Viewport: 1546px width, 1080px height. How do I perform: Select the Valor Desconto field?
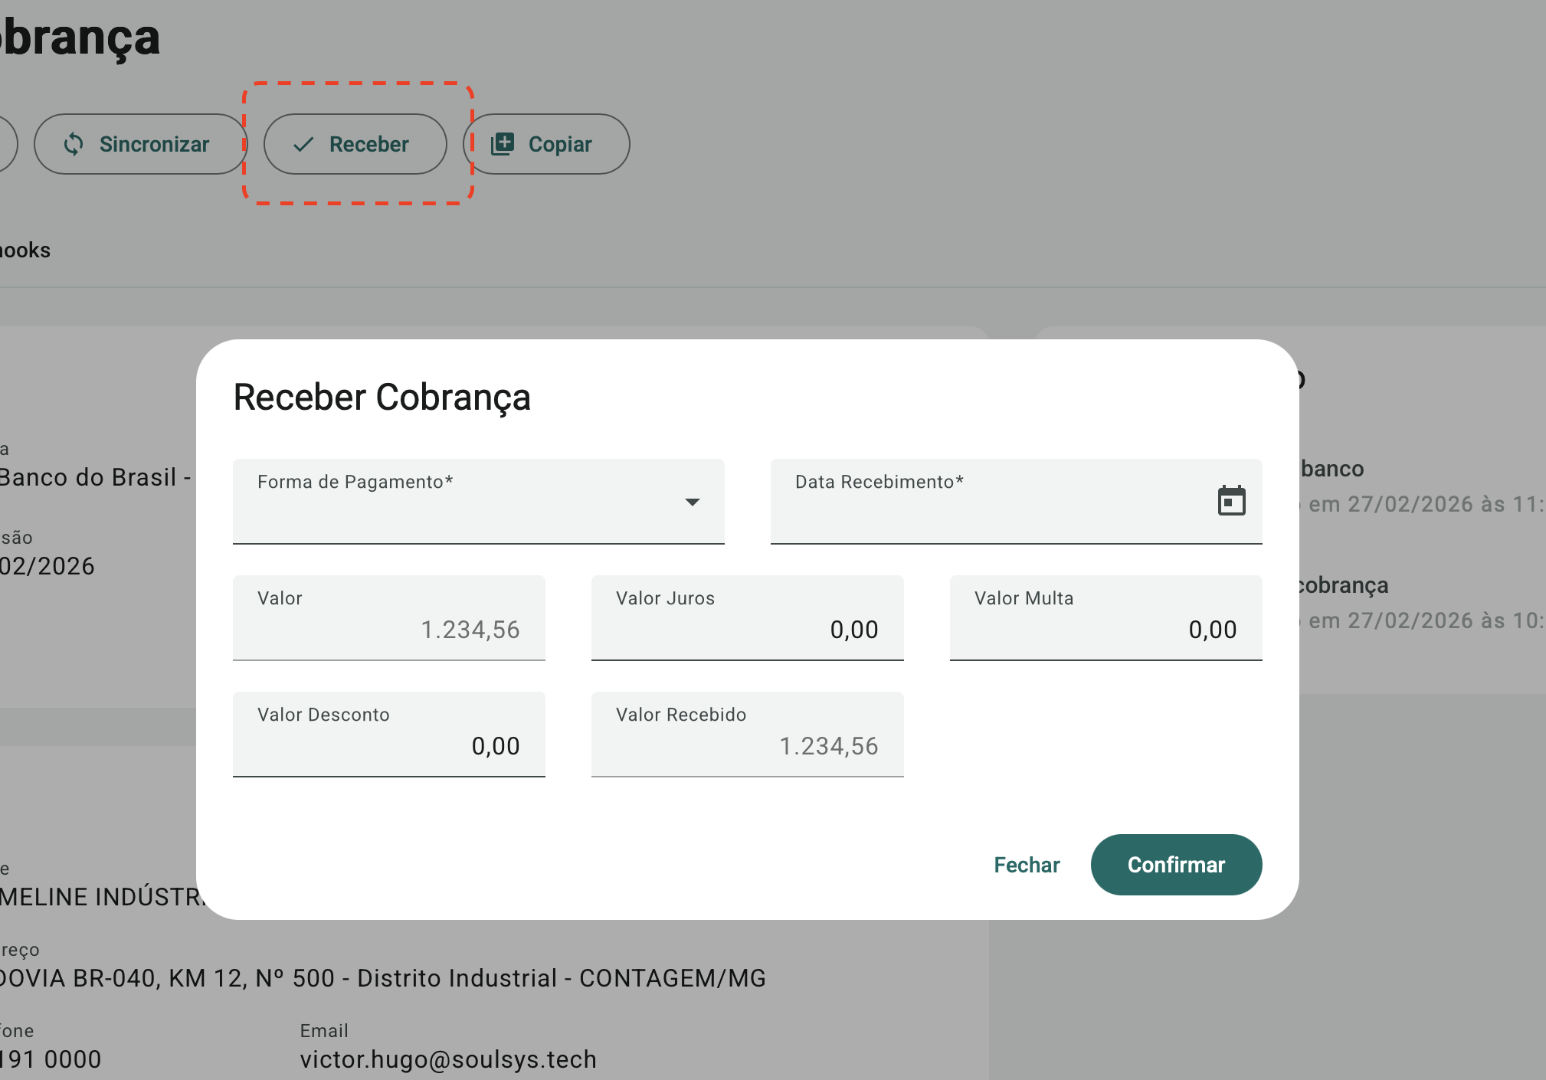(388, 737)
